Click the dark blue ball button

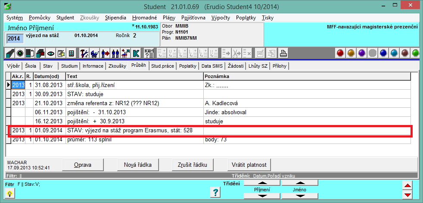[383, 53]
